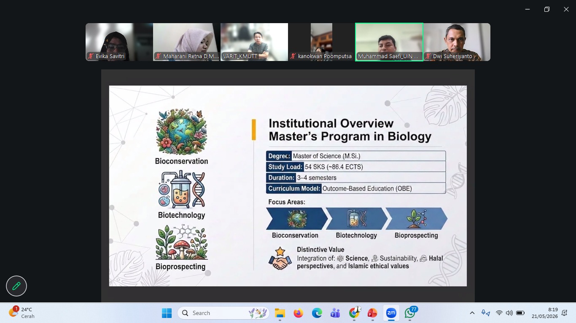The image size is (576, 323).
Task: Click the taskbar Search box
Action: [x=223, y=313]
